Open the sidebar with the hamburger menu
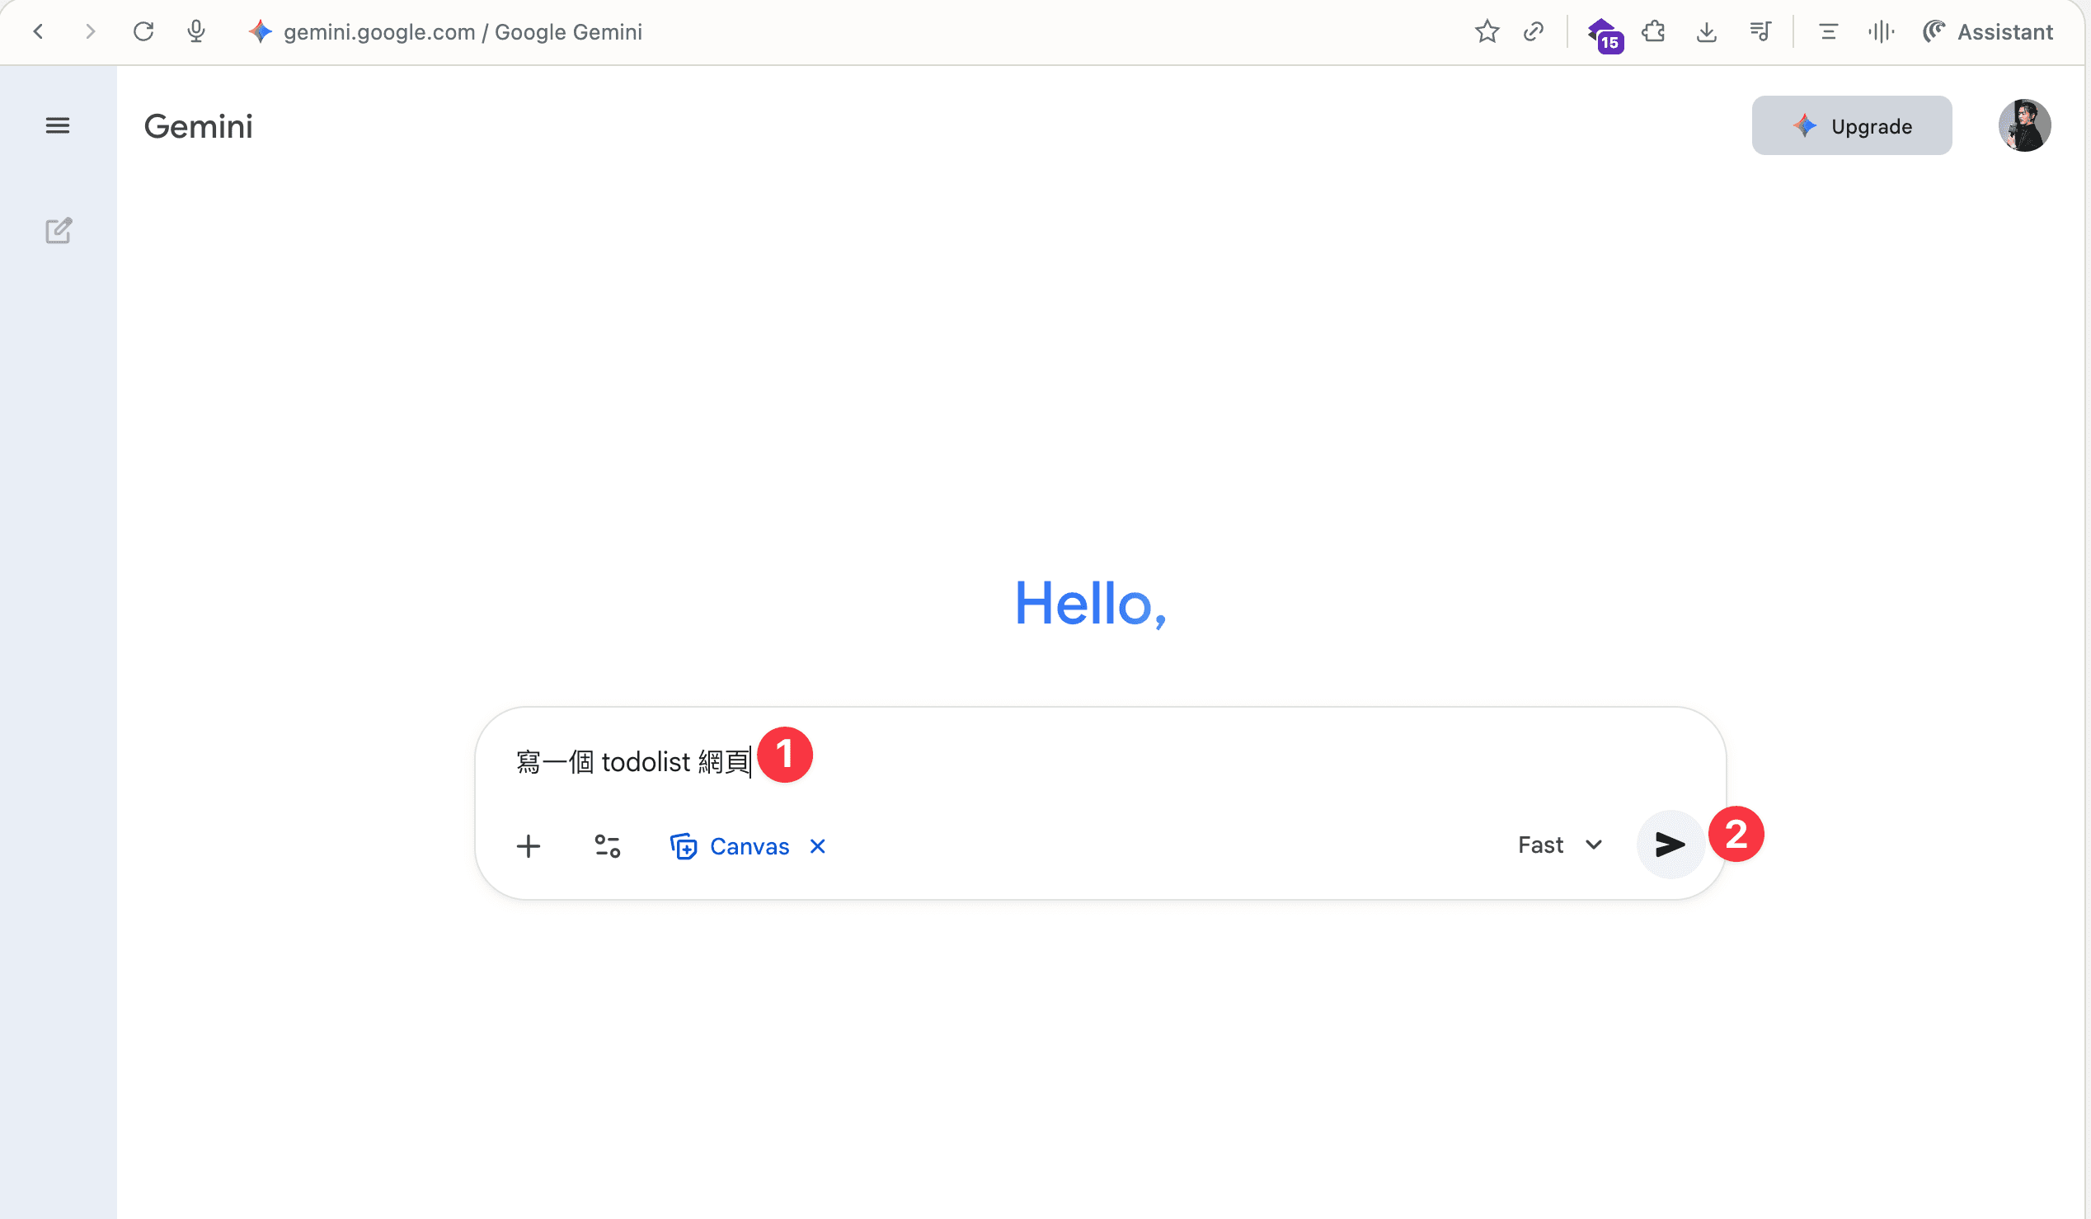Screen dimensions: 2091x1219 pyautogui.click(x=57, y=125)
